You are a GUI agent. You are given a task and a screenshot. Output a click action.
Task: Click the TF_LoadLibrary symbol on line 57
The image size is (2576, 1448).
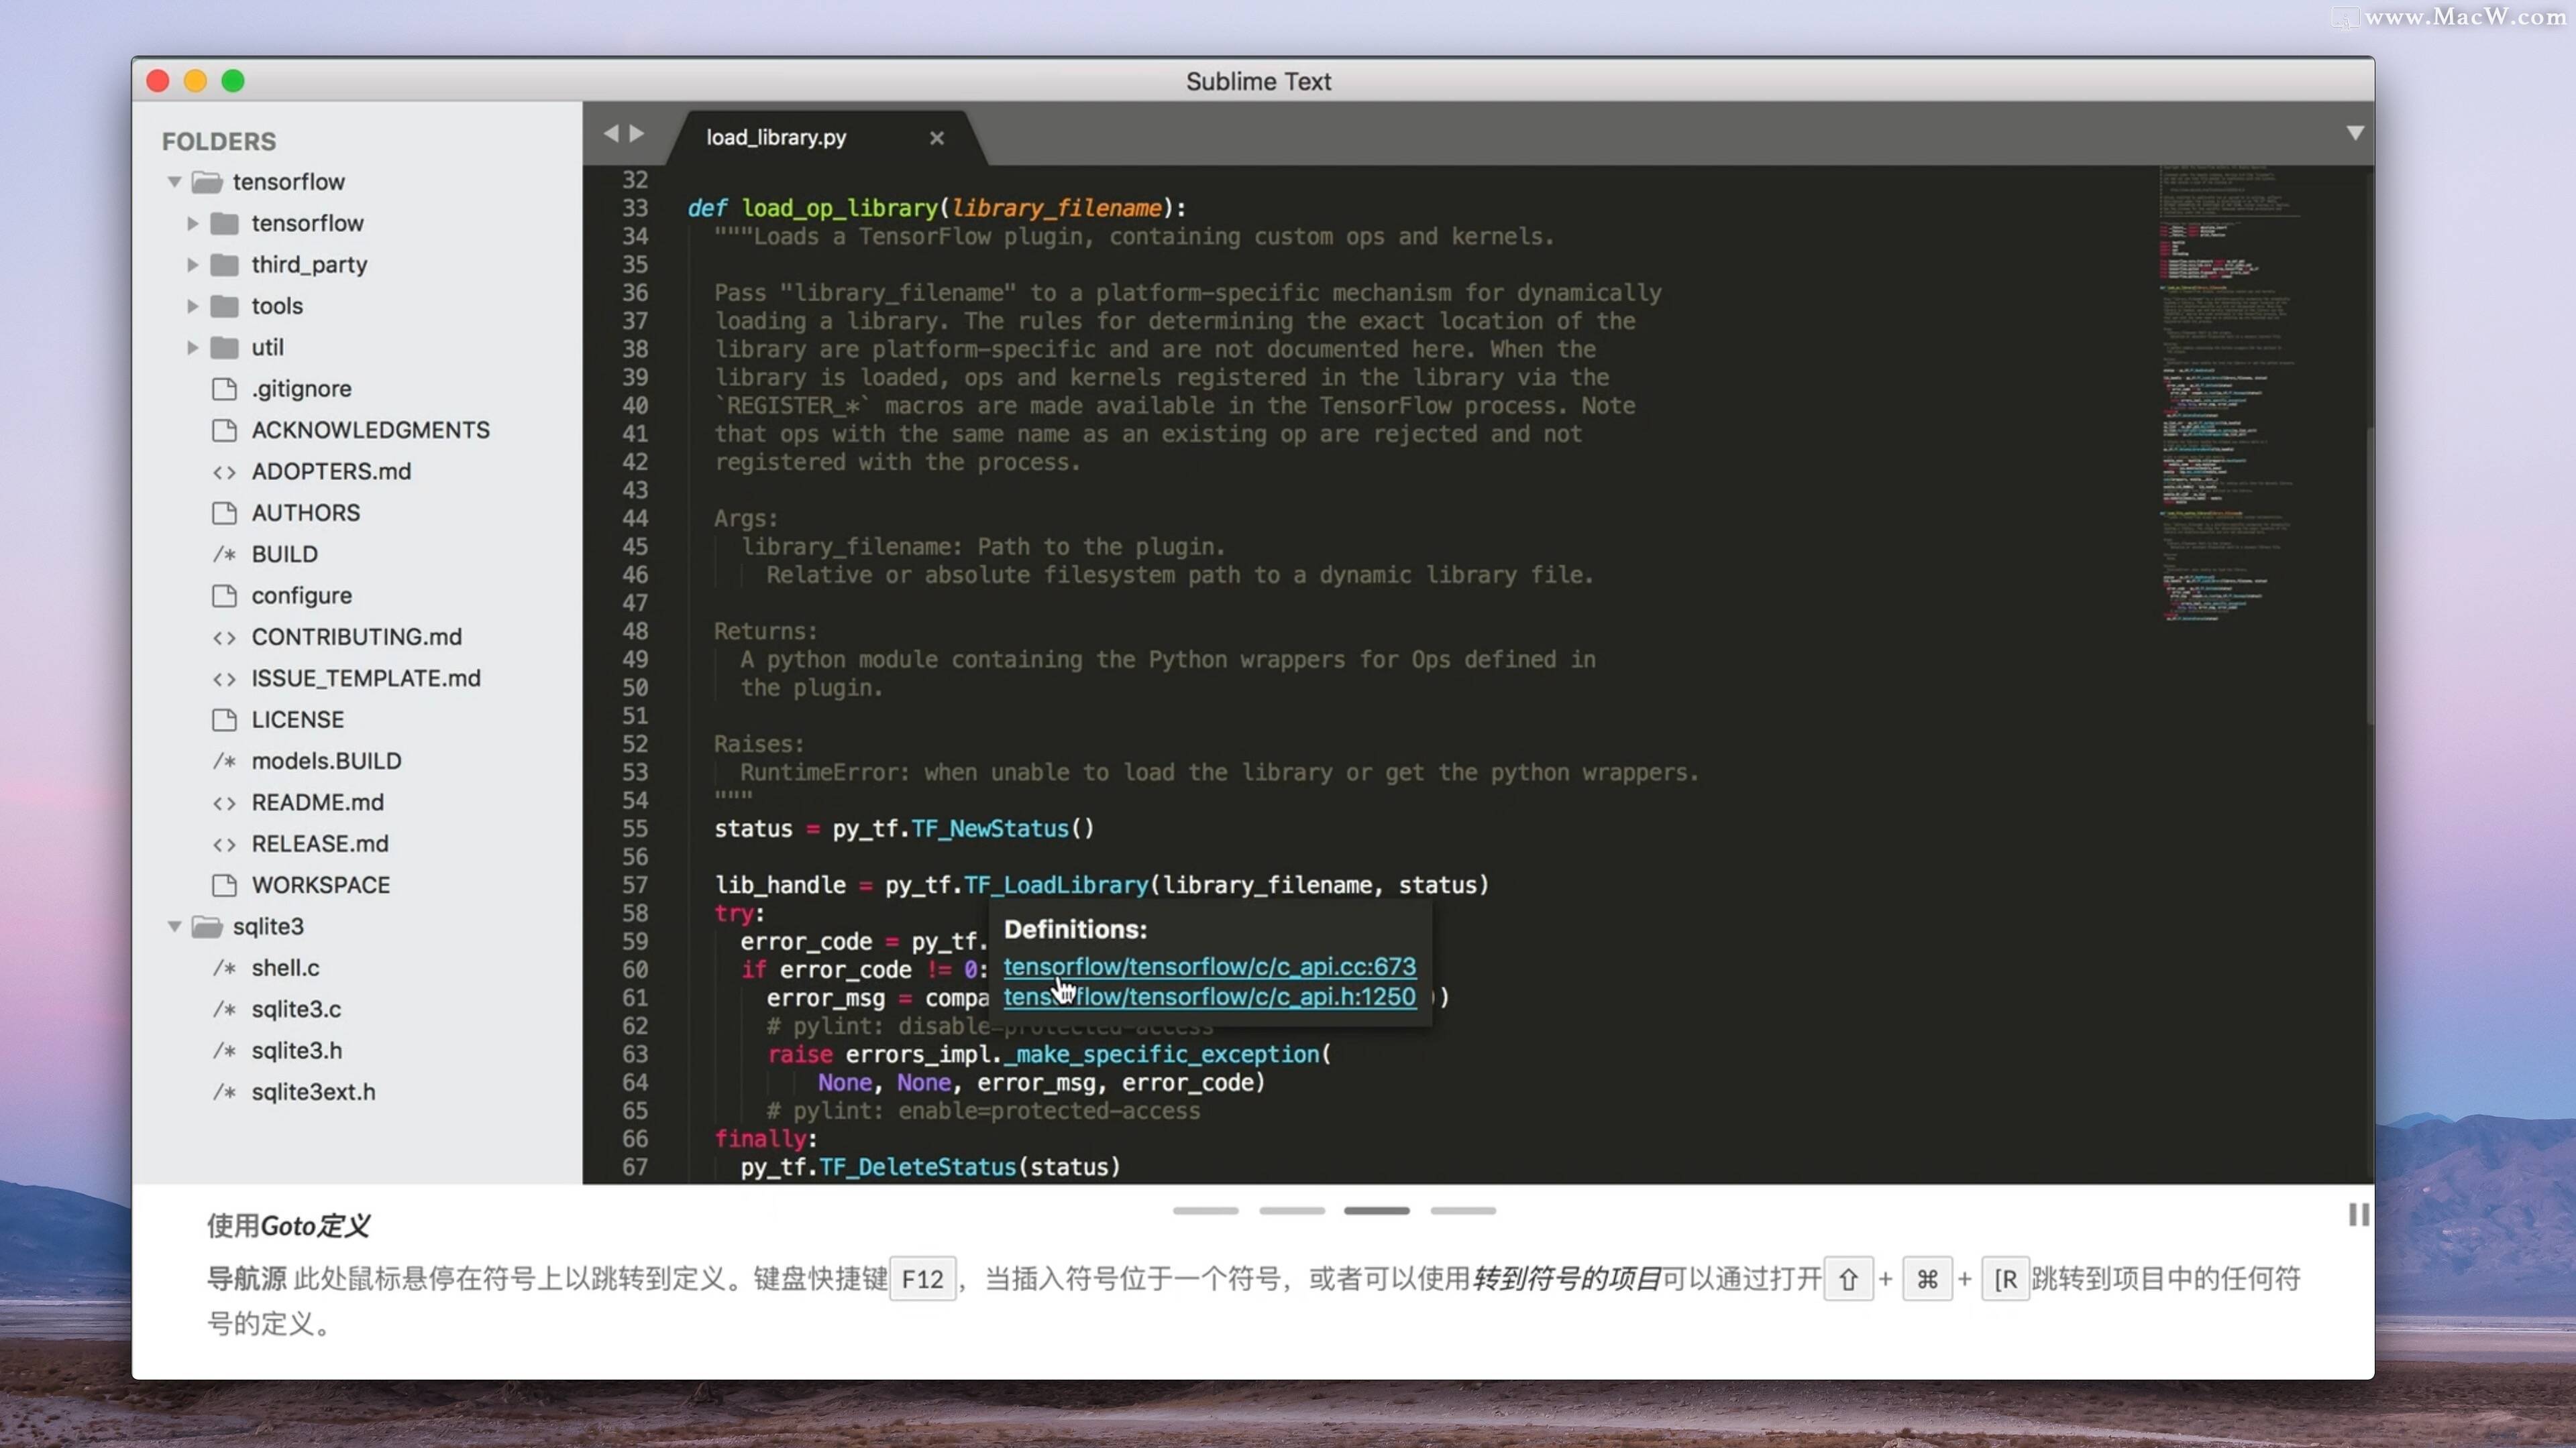coord(1056,884)
